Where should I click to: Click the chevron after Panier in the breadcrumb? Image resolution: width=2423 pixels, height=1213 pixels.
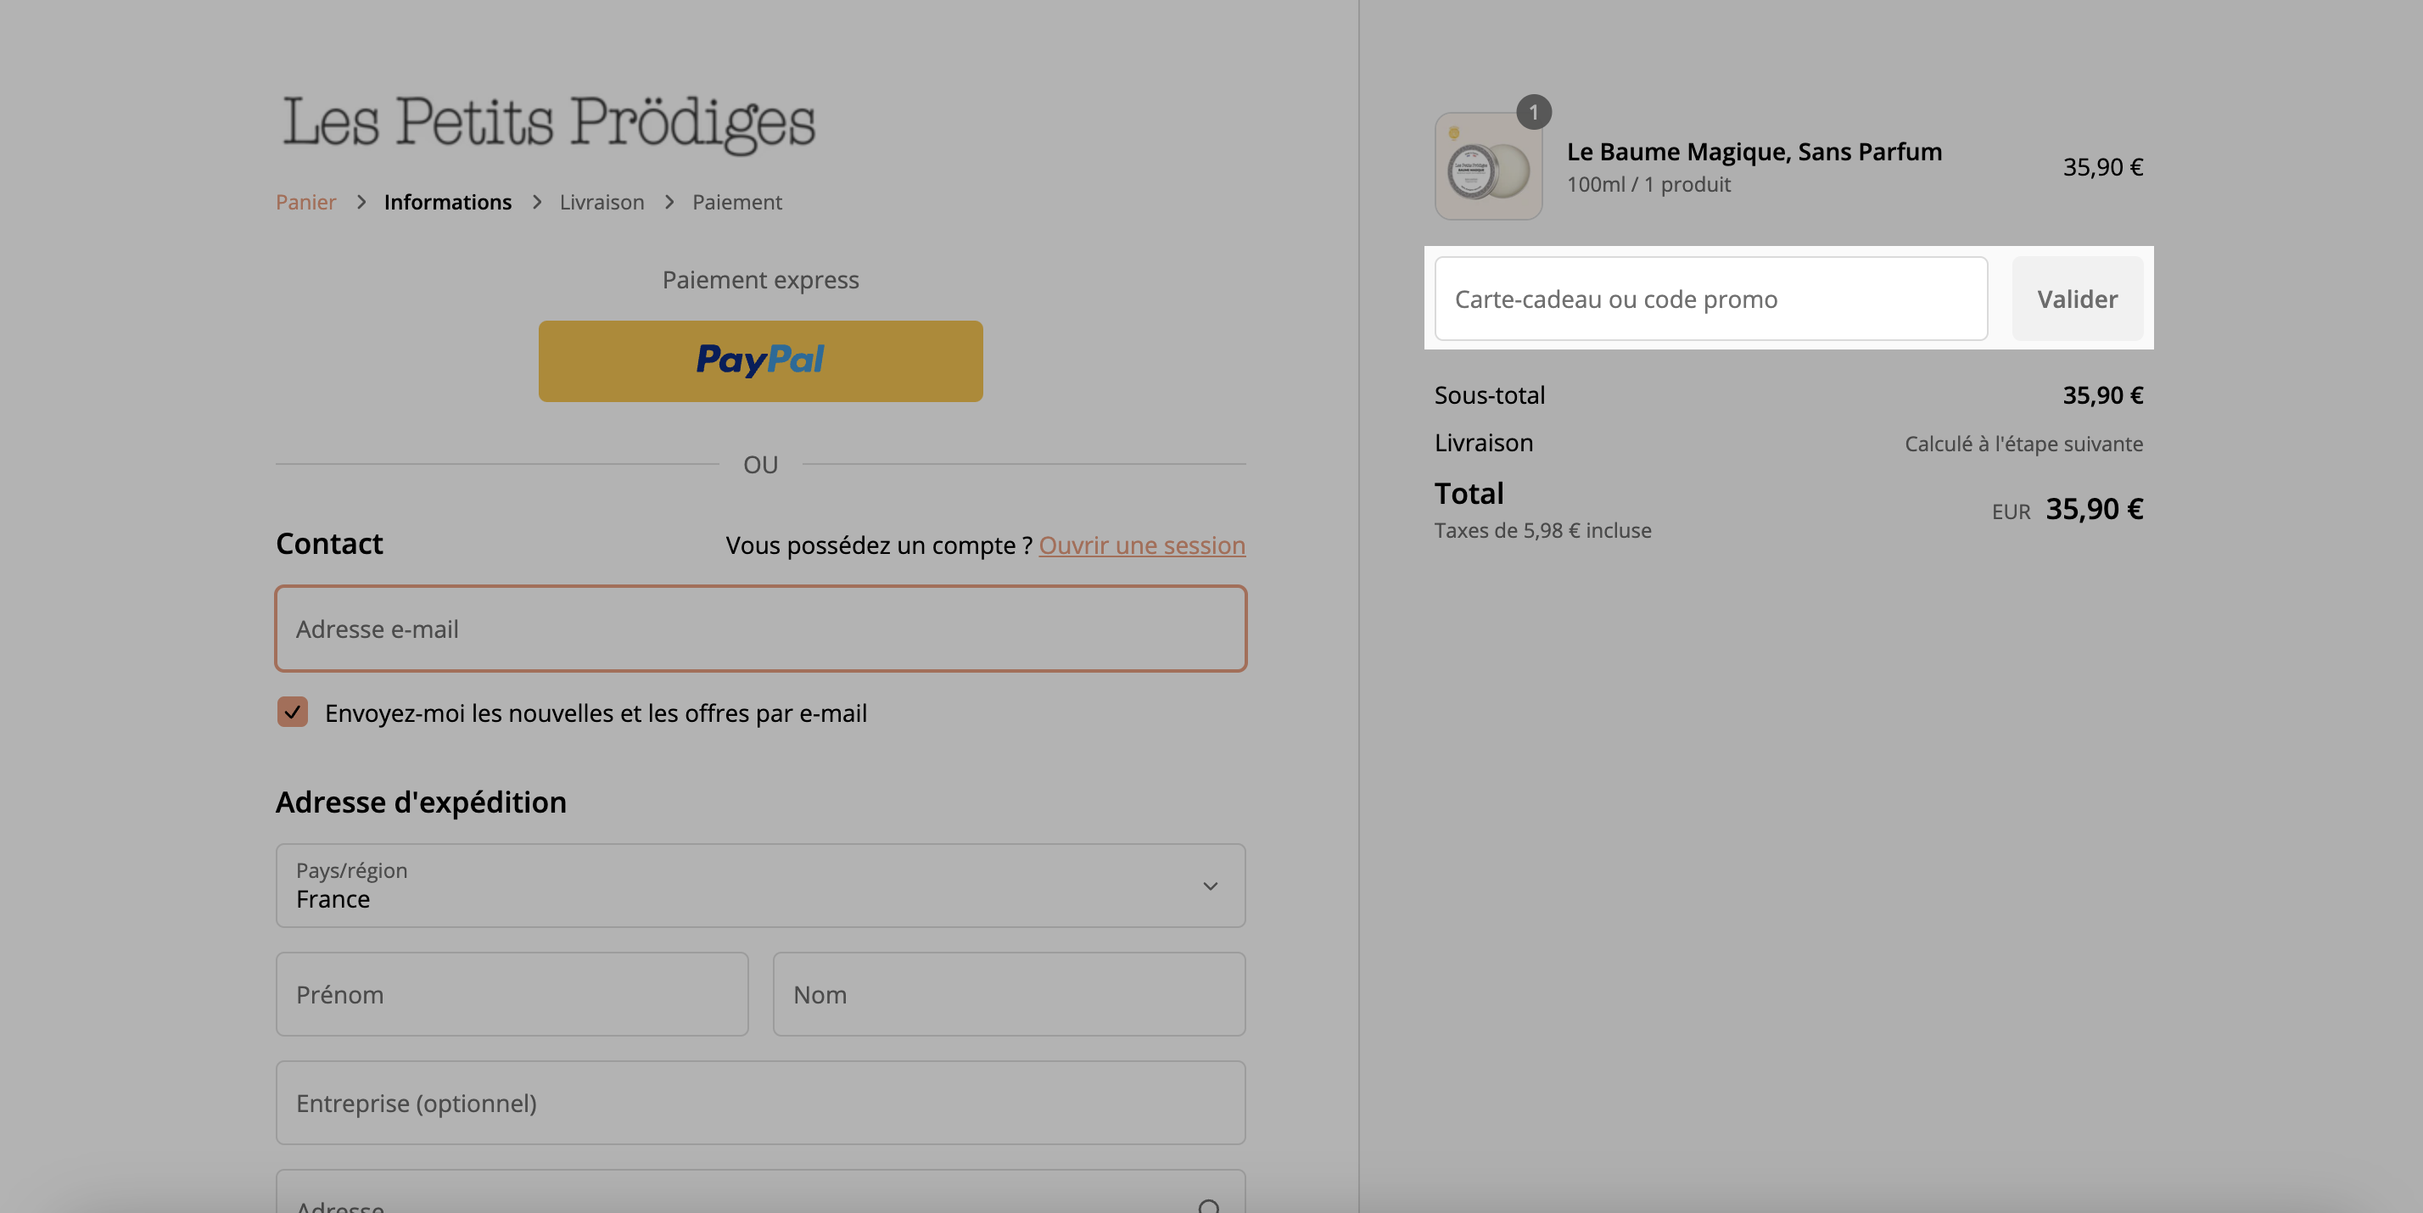coord(361,202)
